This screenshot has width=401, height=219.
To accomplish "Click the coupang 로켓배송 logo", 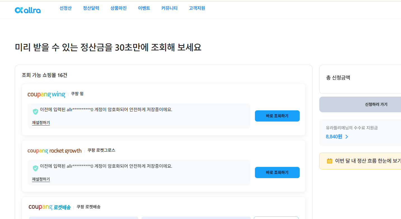I will (x=50, y=207).
